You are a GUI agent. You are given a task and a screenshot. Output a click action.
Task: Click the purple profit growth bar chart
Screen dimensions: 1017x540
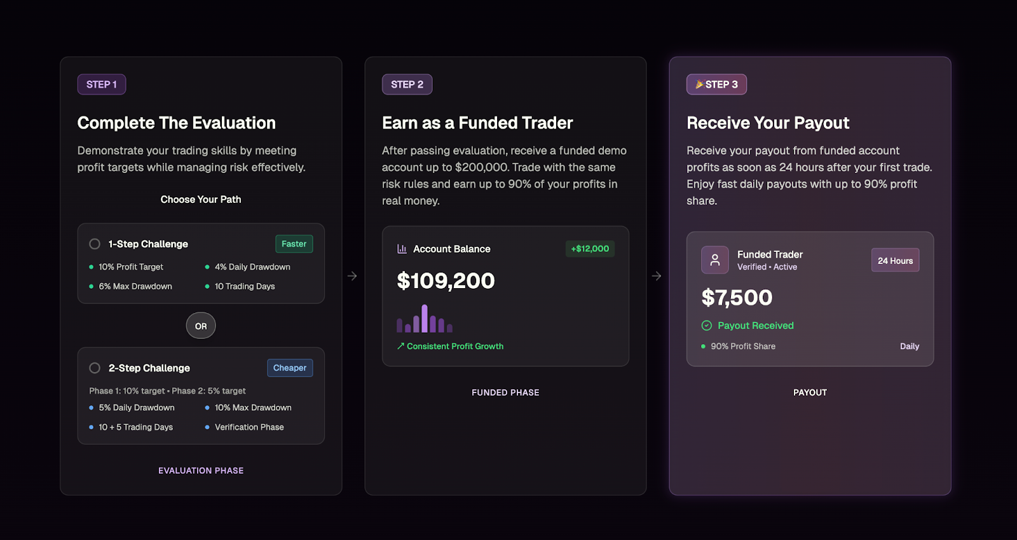click(425, 319)
